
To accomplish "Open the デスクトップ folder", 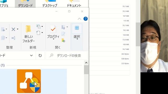I will [50, 4].
